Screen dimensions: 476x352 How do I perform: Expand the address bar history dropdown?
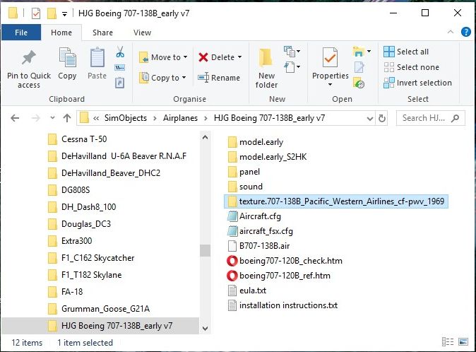pos(370,119)
